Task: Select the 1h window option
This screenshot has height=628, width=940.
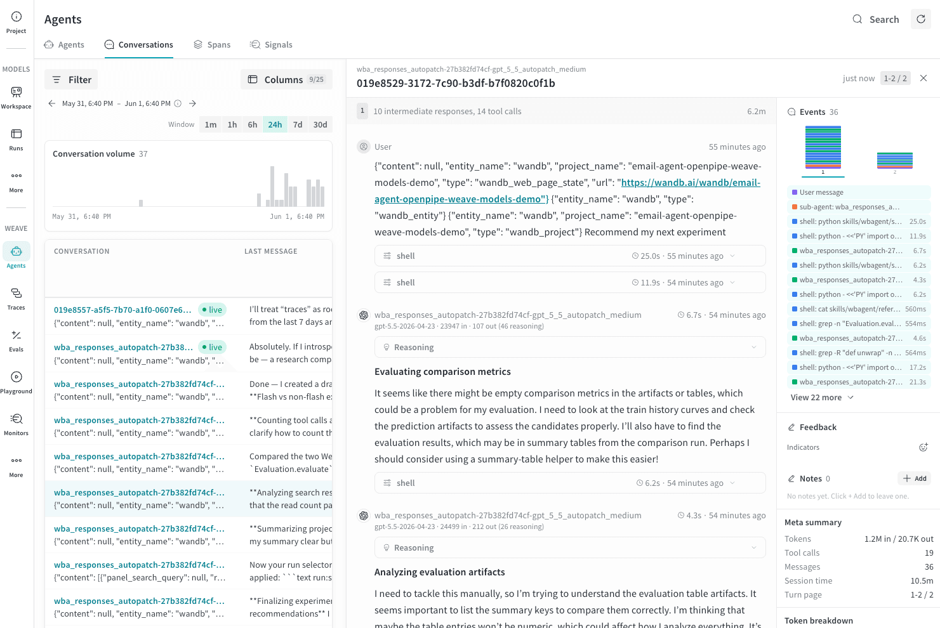Action: [x=232, y=124]
